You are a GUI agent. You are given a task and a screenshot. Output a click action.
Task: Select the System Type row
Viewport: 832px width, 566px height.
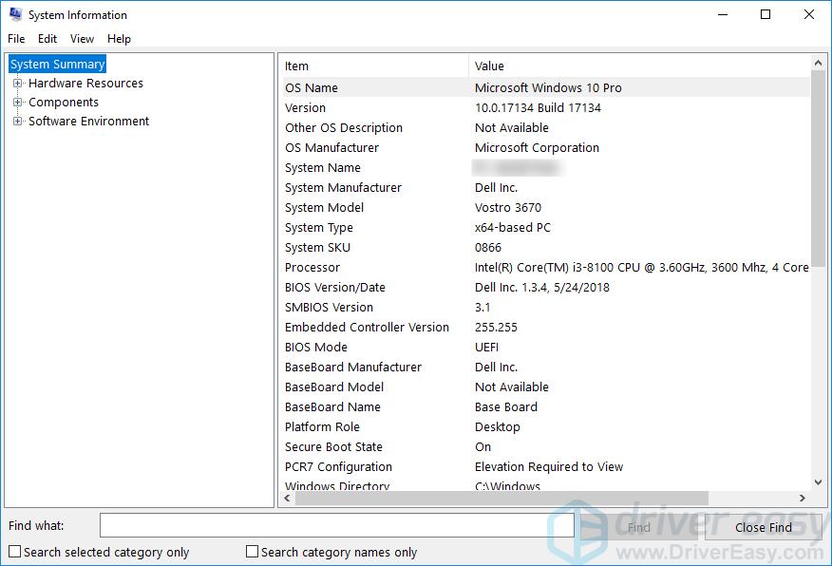click(x=546, y=228)
